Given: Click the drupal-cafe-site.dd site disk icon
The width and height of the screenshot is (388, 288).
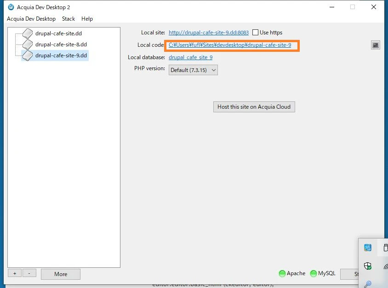Looking at the screenshot, I should [28, 33].
